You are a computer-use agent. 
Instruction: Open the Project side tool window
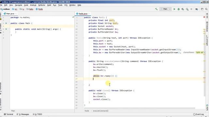point(1,28)
